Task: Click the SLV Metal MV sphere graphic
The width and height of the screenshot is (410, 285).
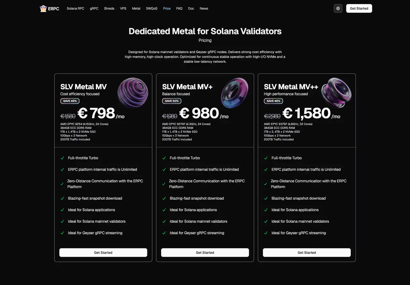Action: pyautogui.click(x=133, y=93)
